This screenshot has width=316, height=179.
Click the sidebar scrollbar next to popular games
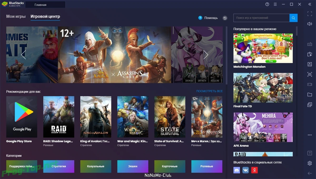point(297,31)
